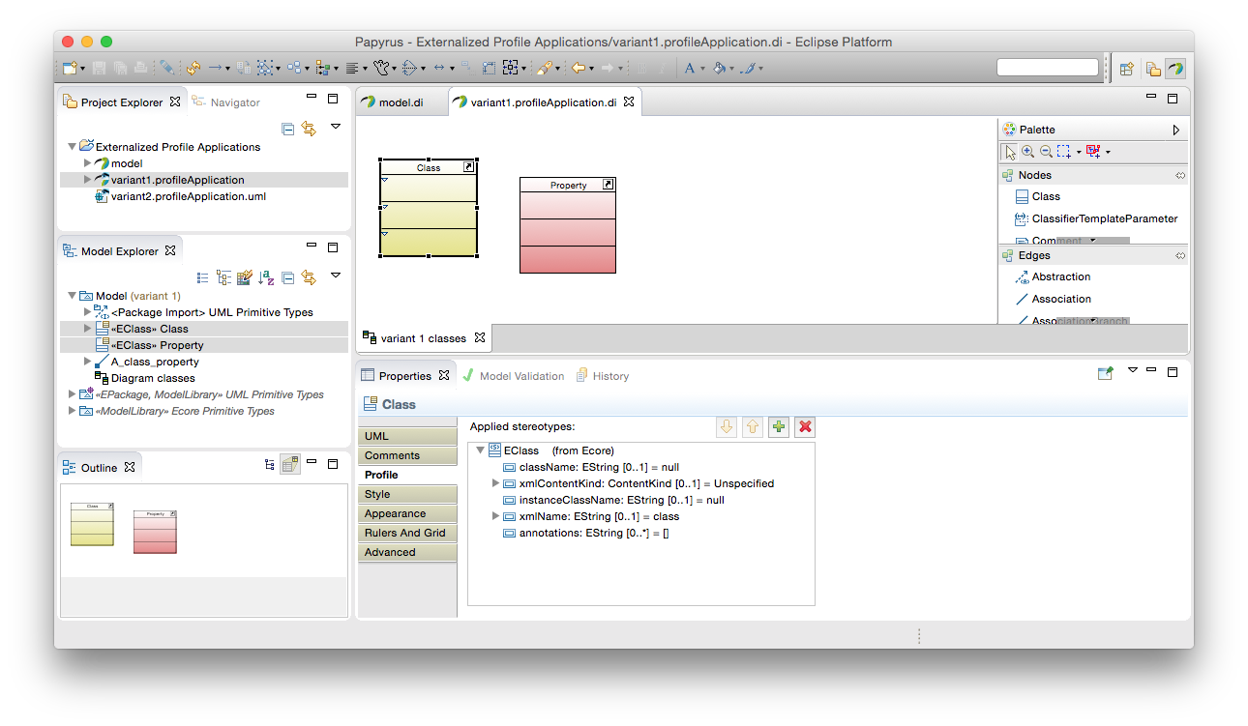Viewport: 1248px width, 726px height.
Task: Click the Text Alignment lines toolbar icon
Action: pyautogui.click(x=352, y=69)
